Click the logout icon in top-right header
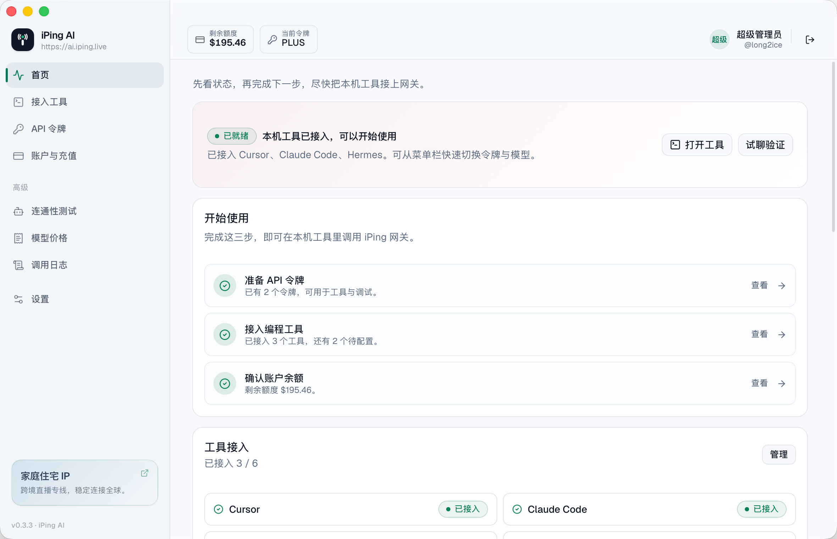 pos(810,40)
